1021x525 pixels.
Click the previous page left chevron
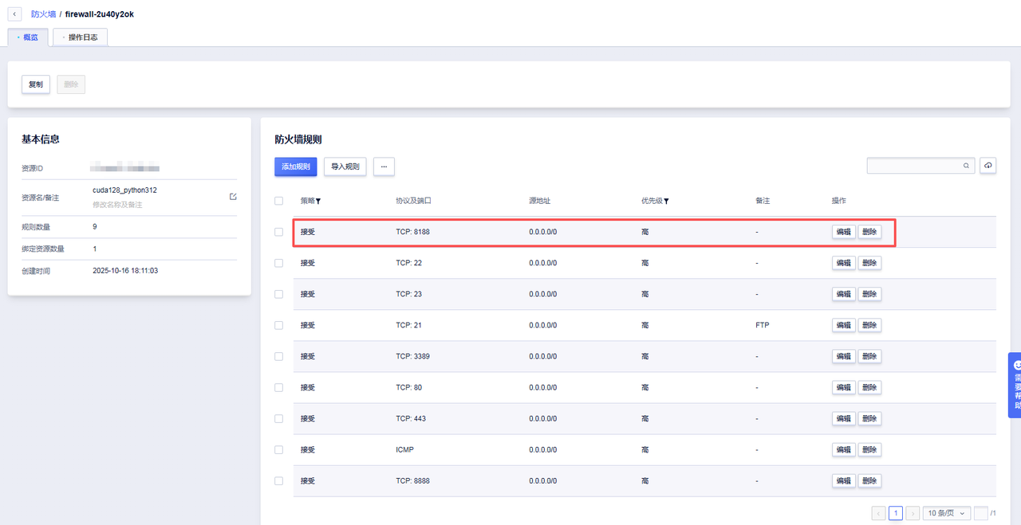(x=878, y=513)
